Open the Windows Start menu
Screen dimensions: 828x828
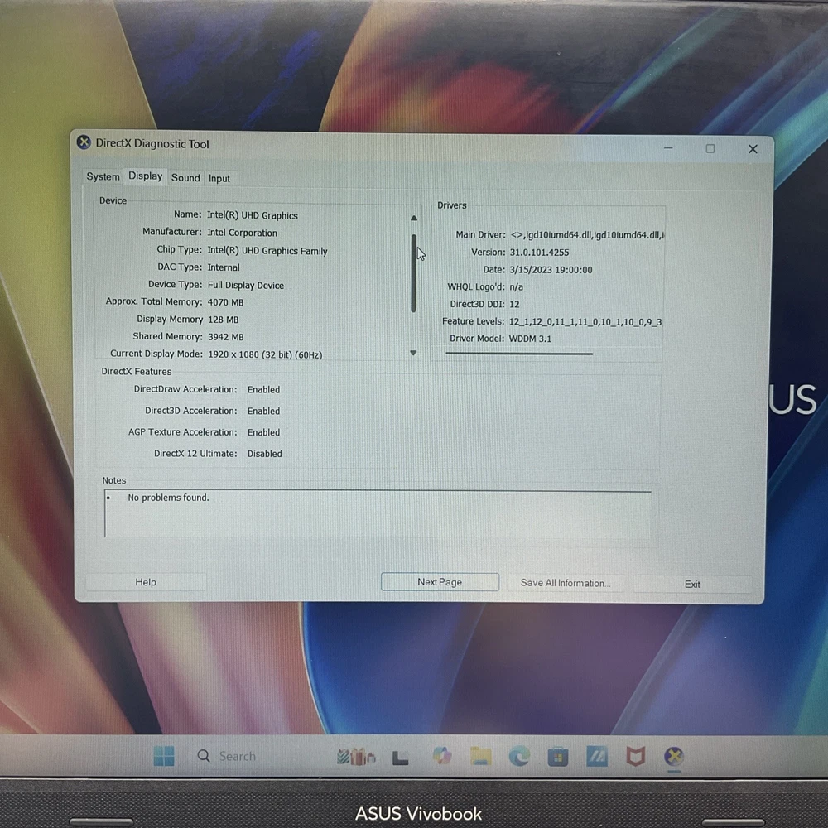click(x=164, y=756)
